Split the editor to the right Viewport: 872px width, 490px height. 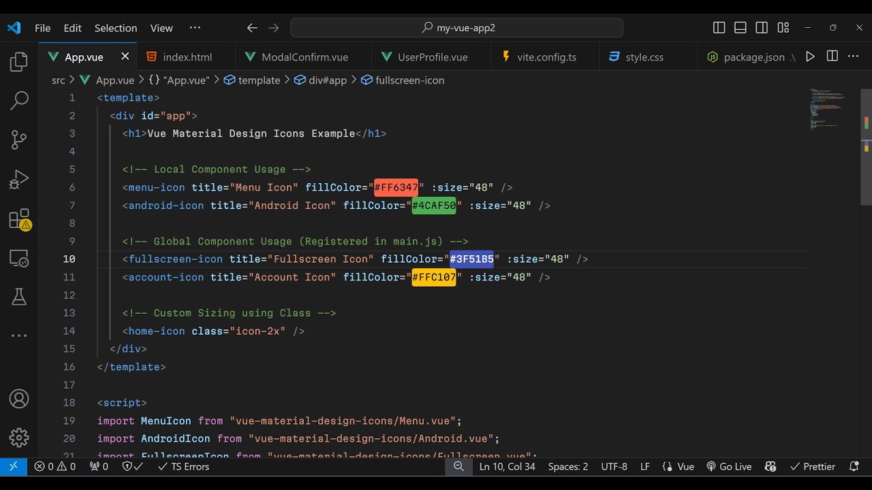click(832, 56)
